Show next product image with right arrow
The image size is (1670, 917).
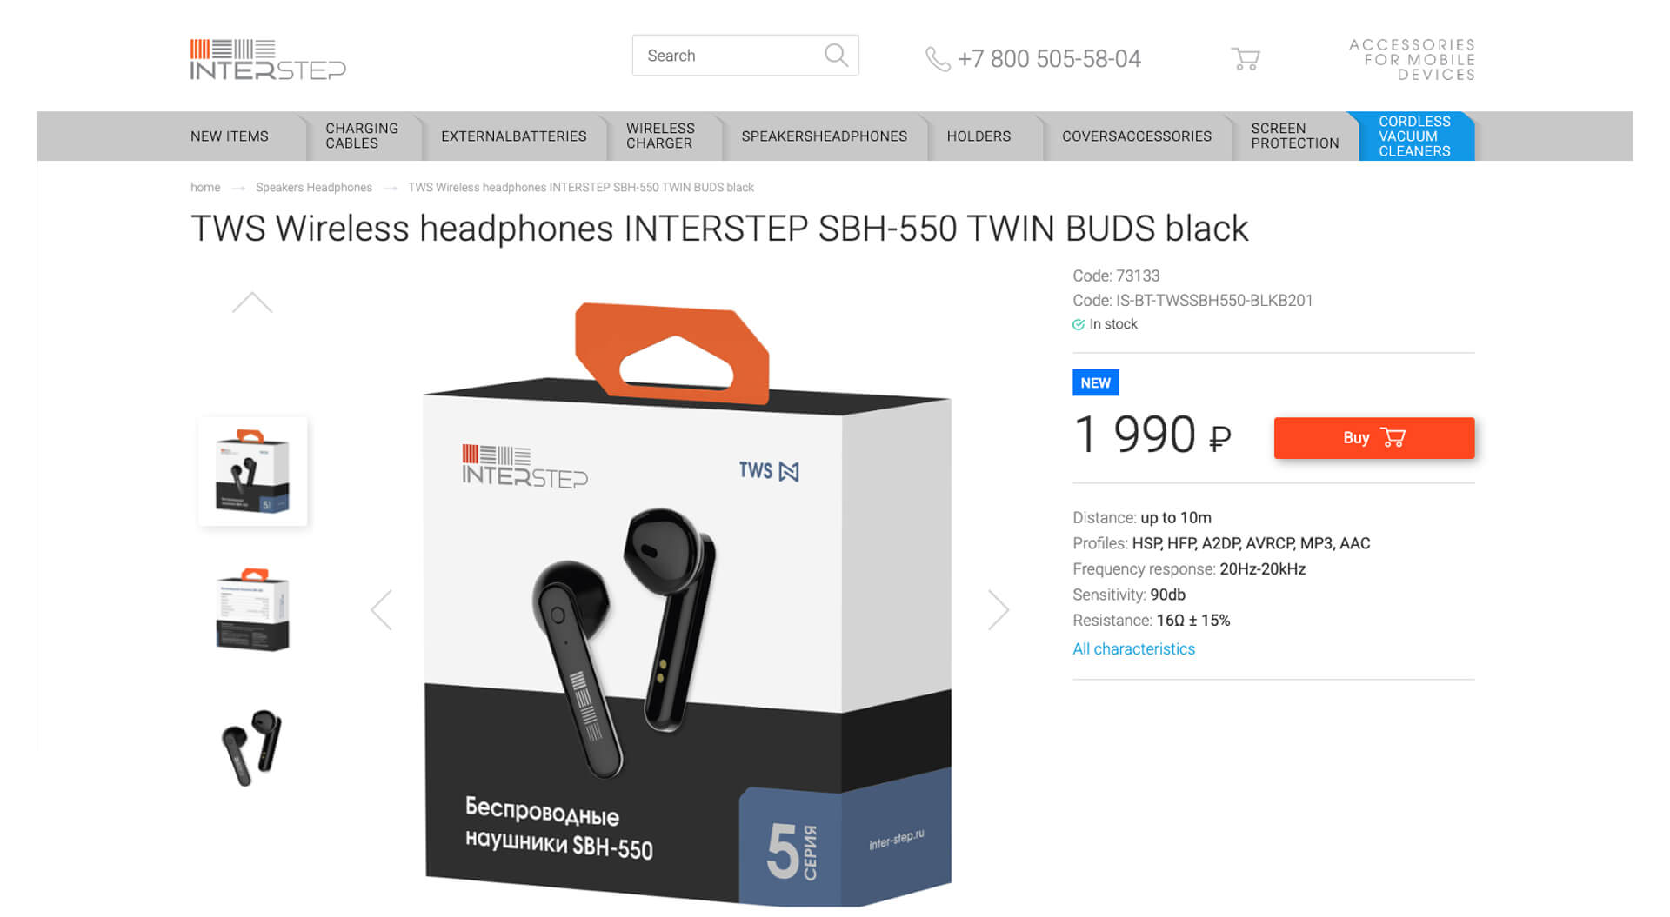coord(999,609)
